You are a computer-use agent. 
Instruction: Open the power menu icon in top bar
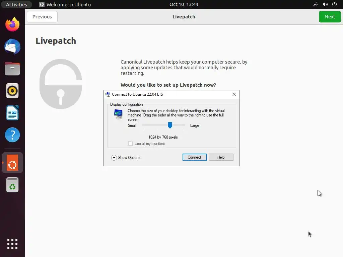334,4
